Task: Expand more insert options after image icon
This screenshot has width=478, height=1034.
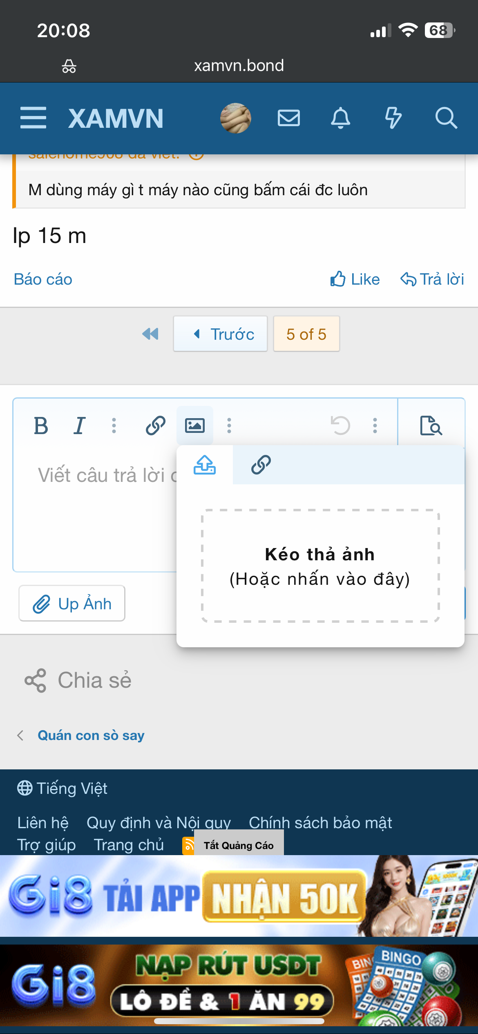Action: pyautogui.click(x=229, y=426)
